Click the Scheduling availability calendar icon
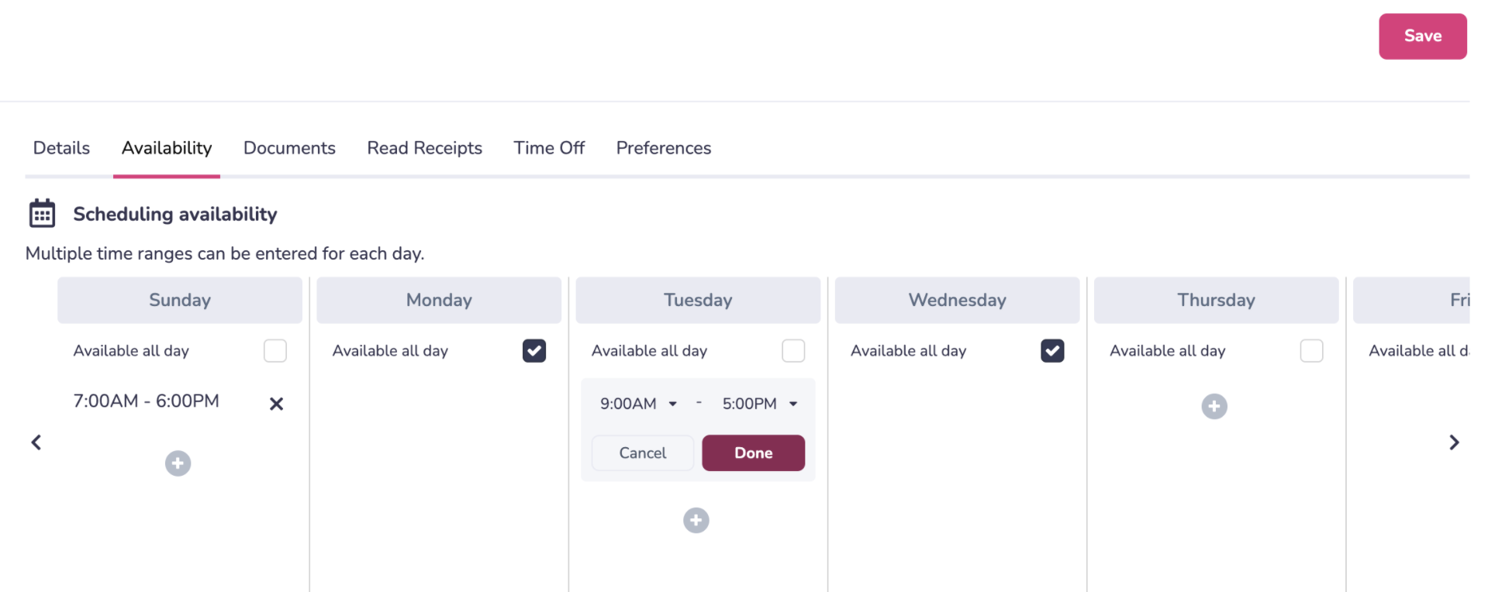Screen dimensions: 1495x592 click(x=42, y=213)
